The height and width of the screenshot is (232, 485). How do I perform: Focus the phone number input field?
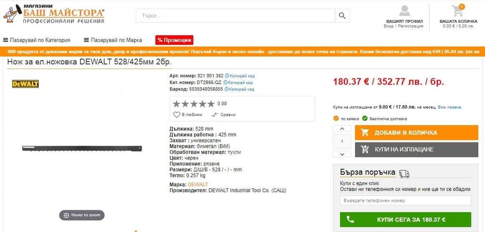click(405, 201)
